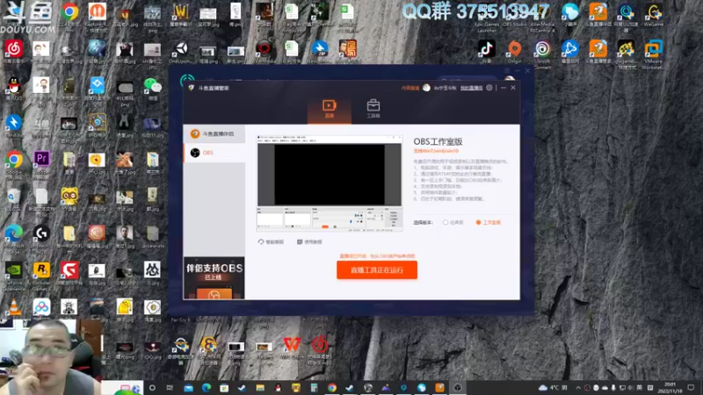Switch to the 直播 tab
703x395 pixels.
tap(329, 109)
